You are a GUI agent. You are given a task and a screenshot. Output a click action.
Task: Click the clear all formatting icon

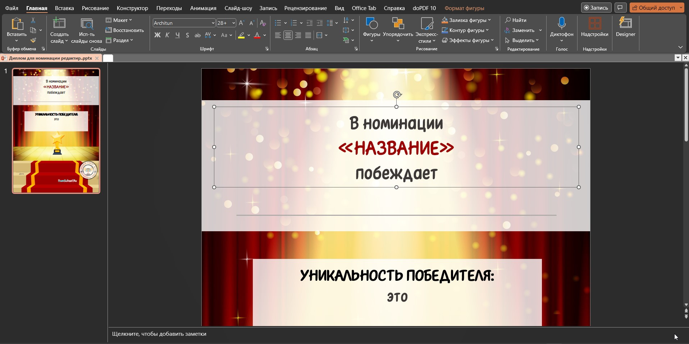263,23
